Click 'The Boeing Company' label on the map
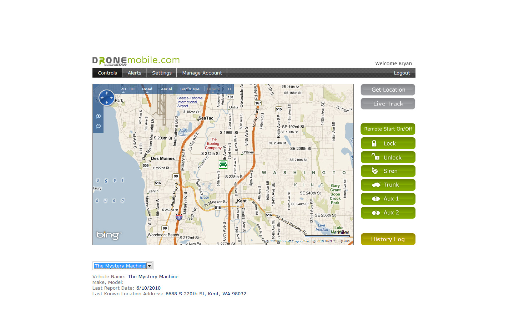Screen dimensions: 514x321 coord(213,144)
